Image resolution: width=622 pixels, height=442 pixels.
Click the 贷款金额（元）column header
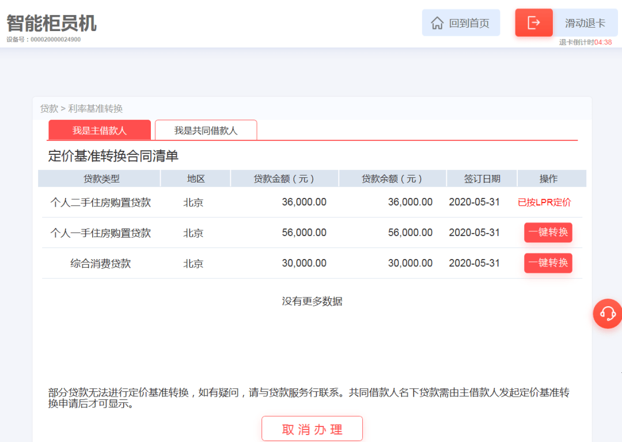coord(284,178)
